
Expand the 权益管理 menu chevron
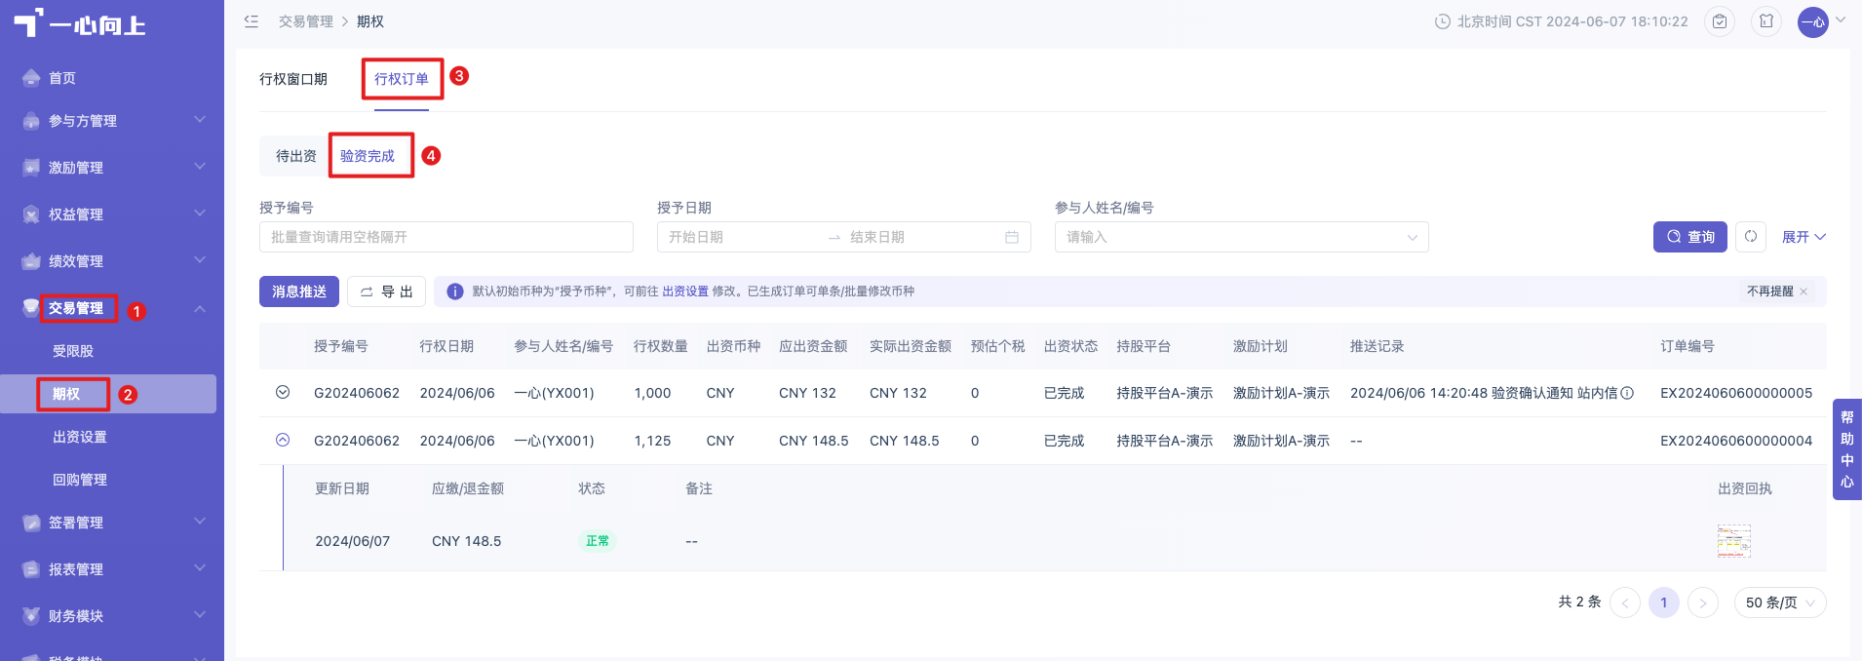(200, 214)
